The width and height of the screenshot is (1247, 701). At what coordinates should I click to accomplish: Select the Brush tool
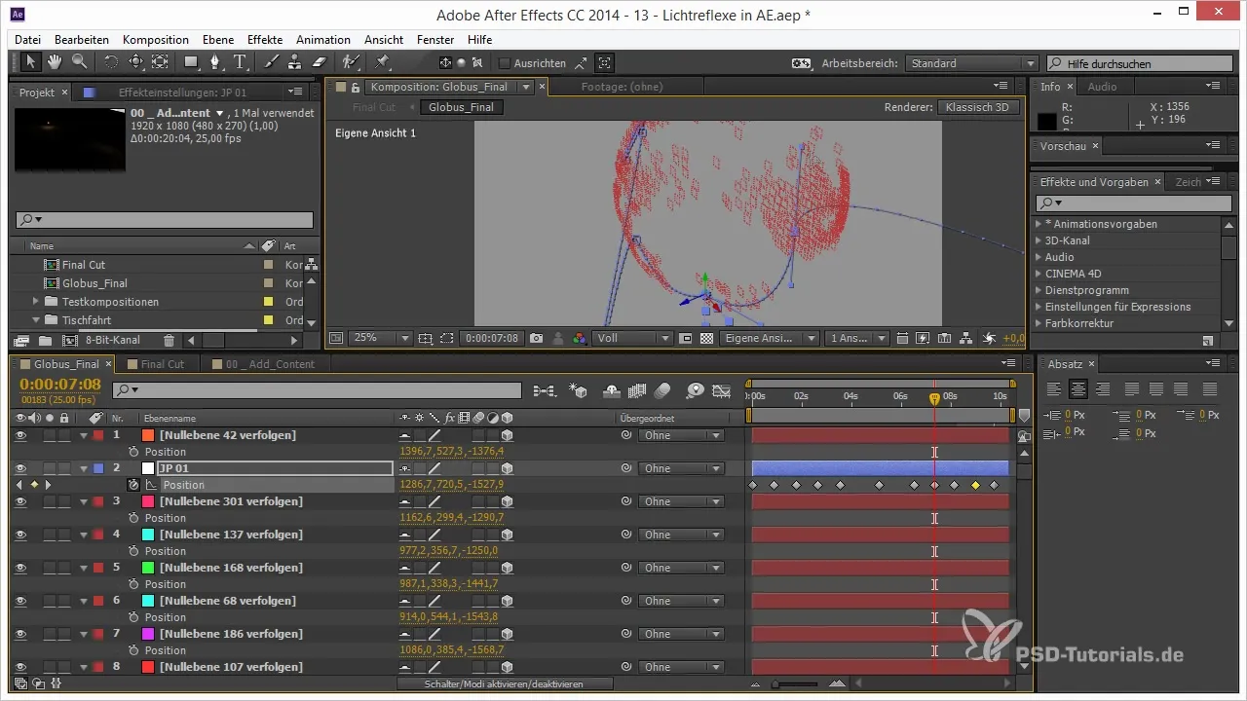point(272,62)
